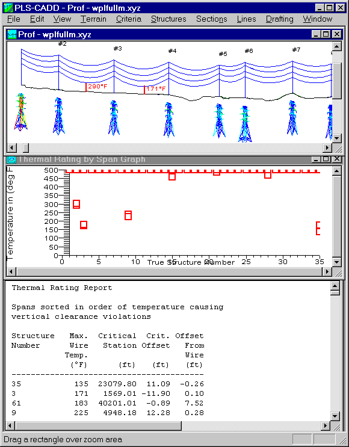Open the Edit menu

click(x=37, y=19)
